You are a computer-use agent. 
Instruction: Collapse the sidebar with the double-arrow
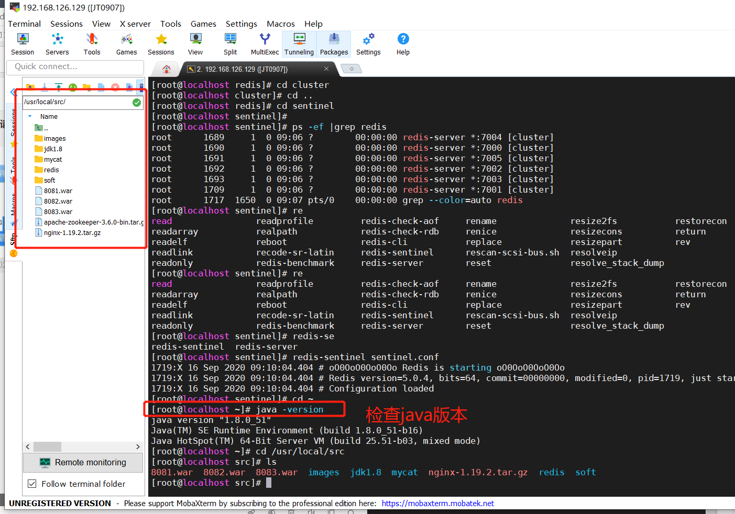point(13,93)
